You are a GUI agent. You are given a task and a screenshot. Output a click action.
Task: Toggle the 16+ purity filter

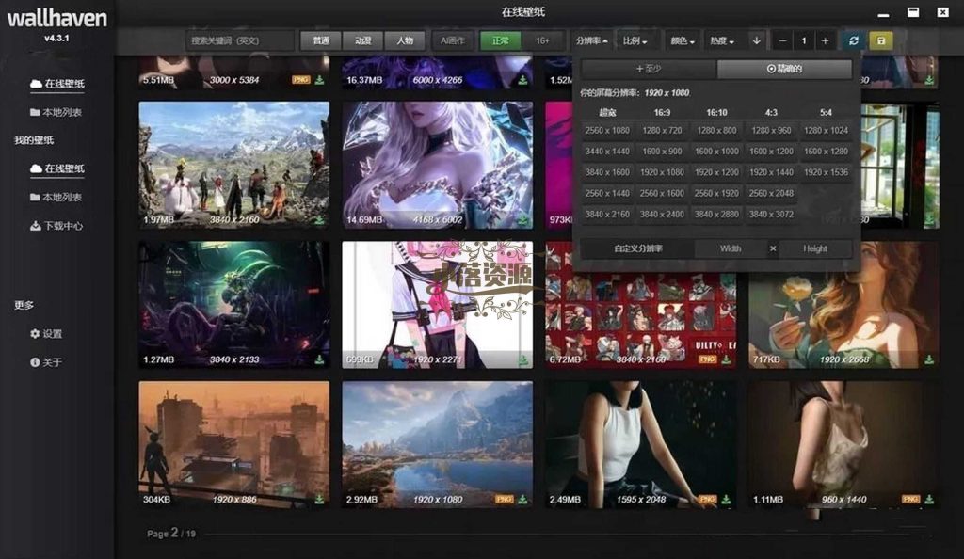(x=542, y=40)
